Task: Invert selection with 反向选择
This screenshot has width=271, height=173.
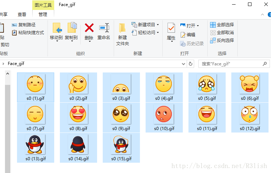Action: pyautogui.click(x=222, y=40)
